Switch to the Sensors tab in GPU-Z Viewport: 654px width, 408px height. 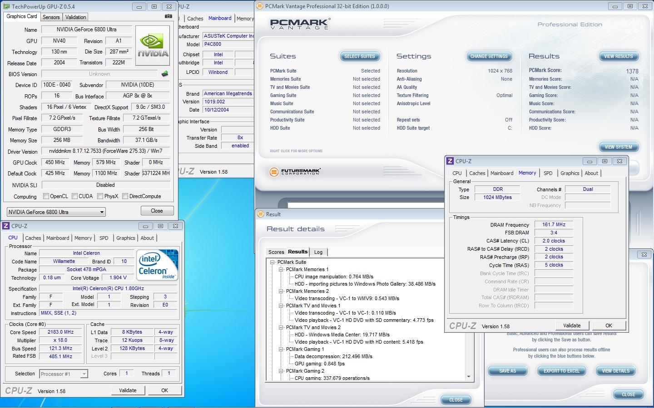(51, 17)
